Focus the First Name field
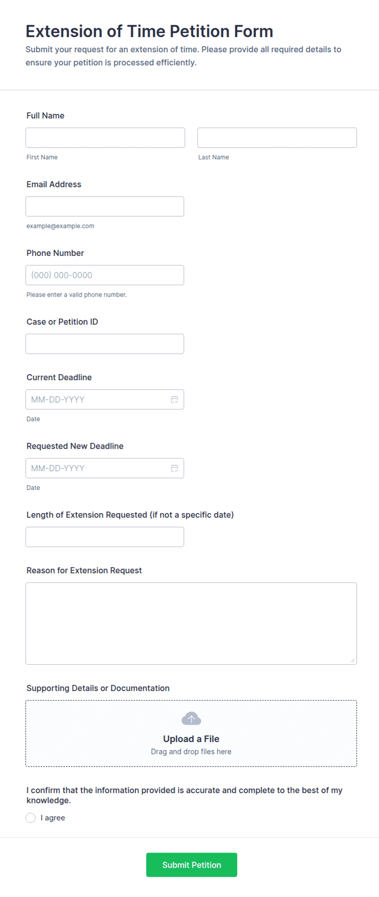The height and width of the screenshot is (897, 379). tap(105, 138)
